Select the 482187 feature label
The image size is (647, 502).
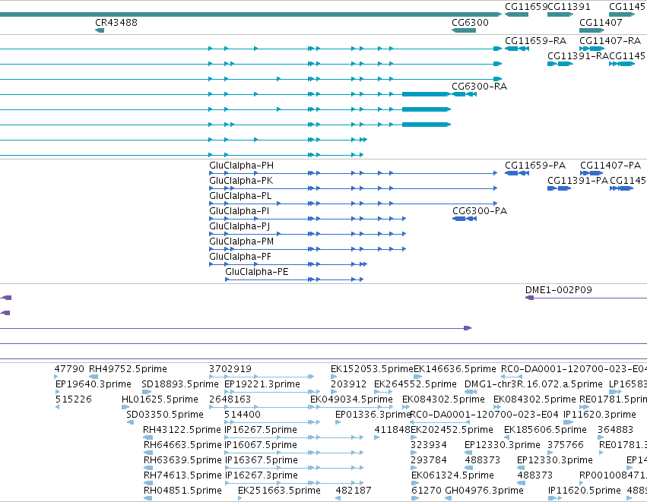(354, 491)
